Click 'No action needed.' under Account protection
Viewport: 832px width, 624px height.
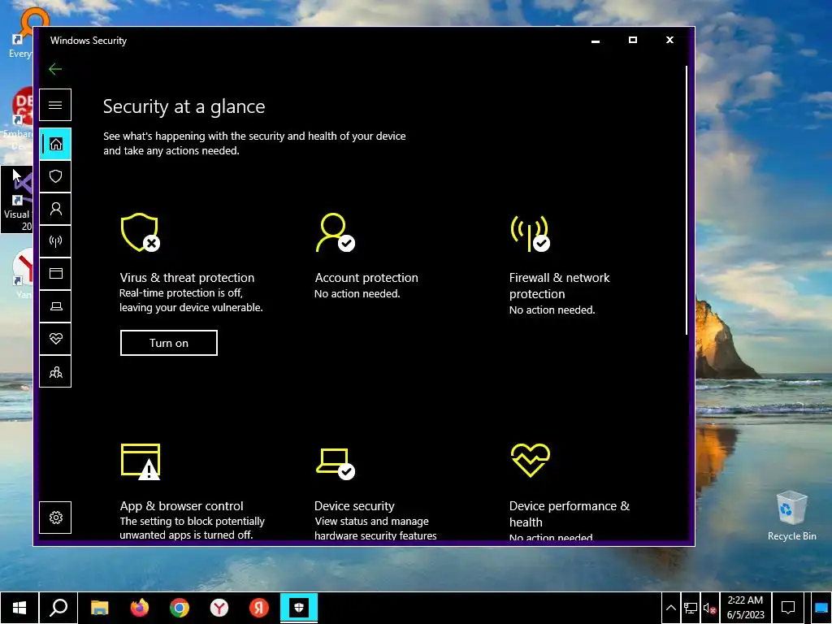coord(357,294)
